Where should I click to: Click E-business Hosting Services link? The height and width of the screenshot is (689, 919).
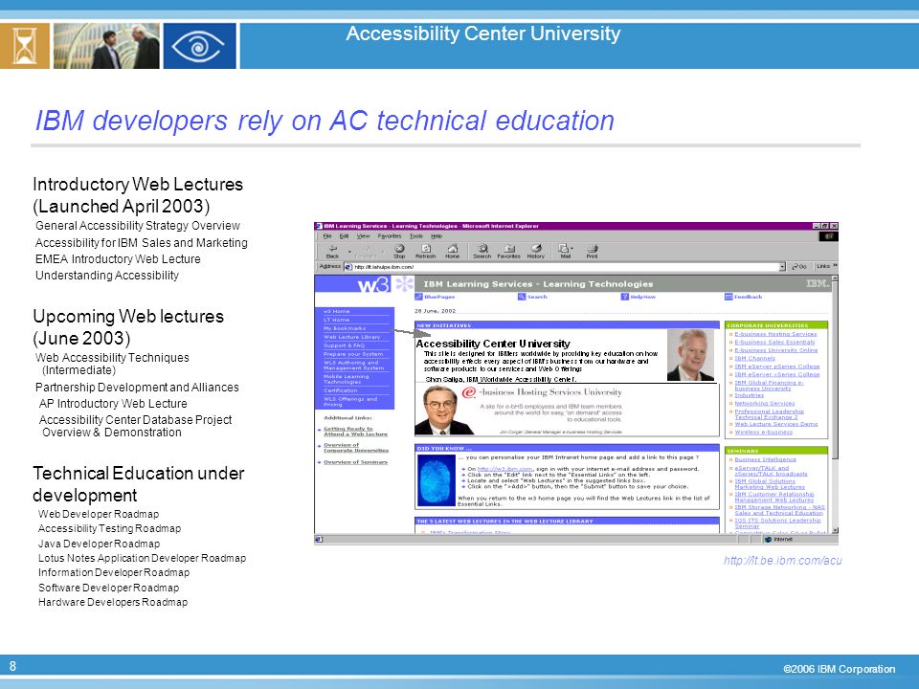[x=775, y=334]
